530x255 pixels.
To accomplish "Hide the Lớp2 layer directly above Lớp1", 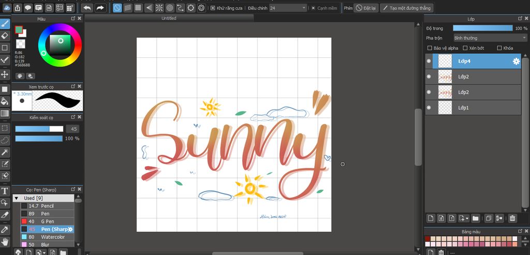I will point(429,92).
